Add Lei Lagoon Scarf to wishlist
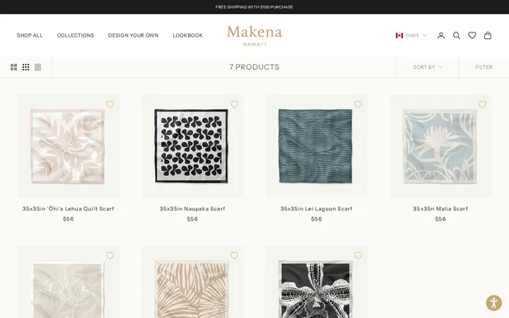 358,104
